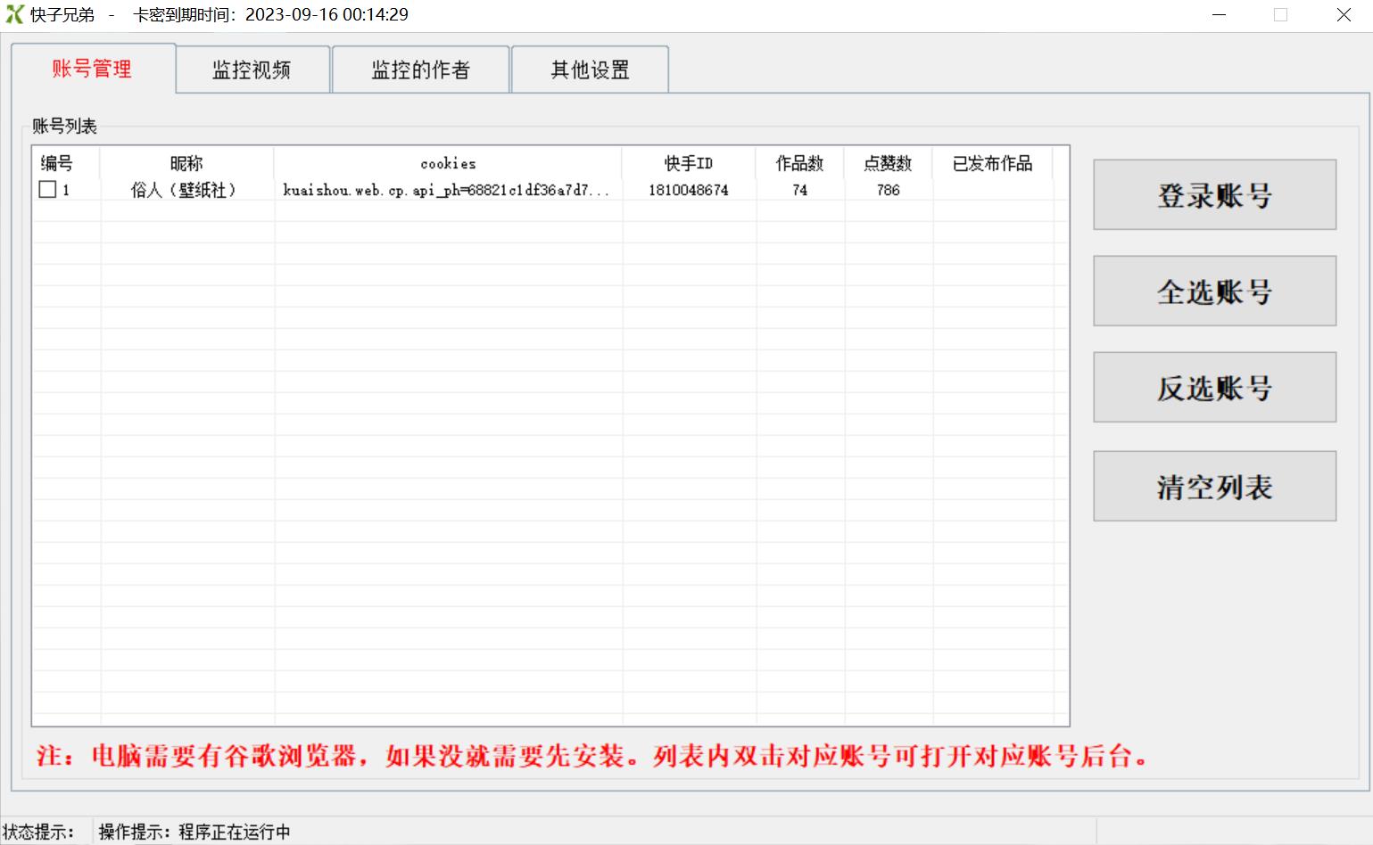Click the 反选账号 button

pos(1213,387)
